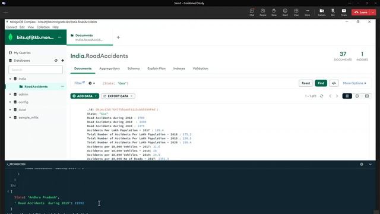Click the India.RoadAccidents collection title
Viewport: 380px width, 214px height.
click(x=99, y=56)
